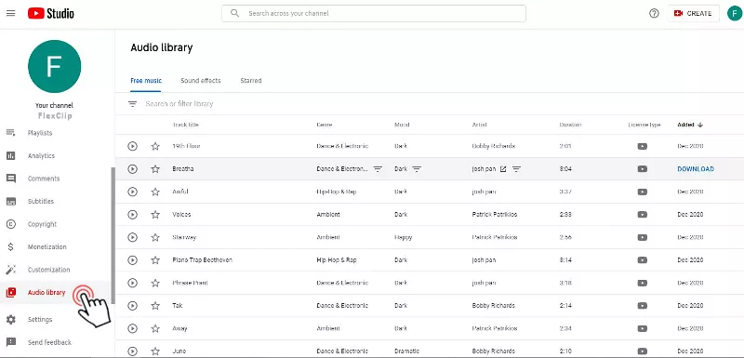Play the Tak track
The image size is (744, 358).
(x=132, y=305)
